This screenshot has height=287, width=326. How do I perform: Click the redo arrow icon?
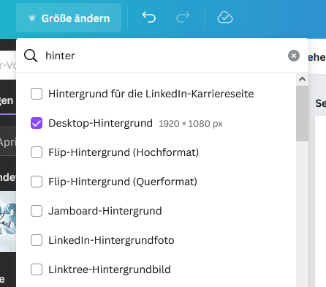[x=183, y=18]
